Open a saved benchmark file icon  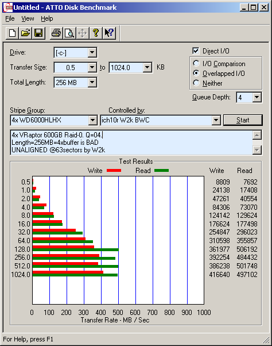(x=25, y=33)
